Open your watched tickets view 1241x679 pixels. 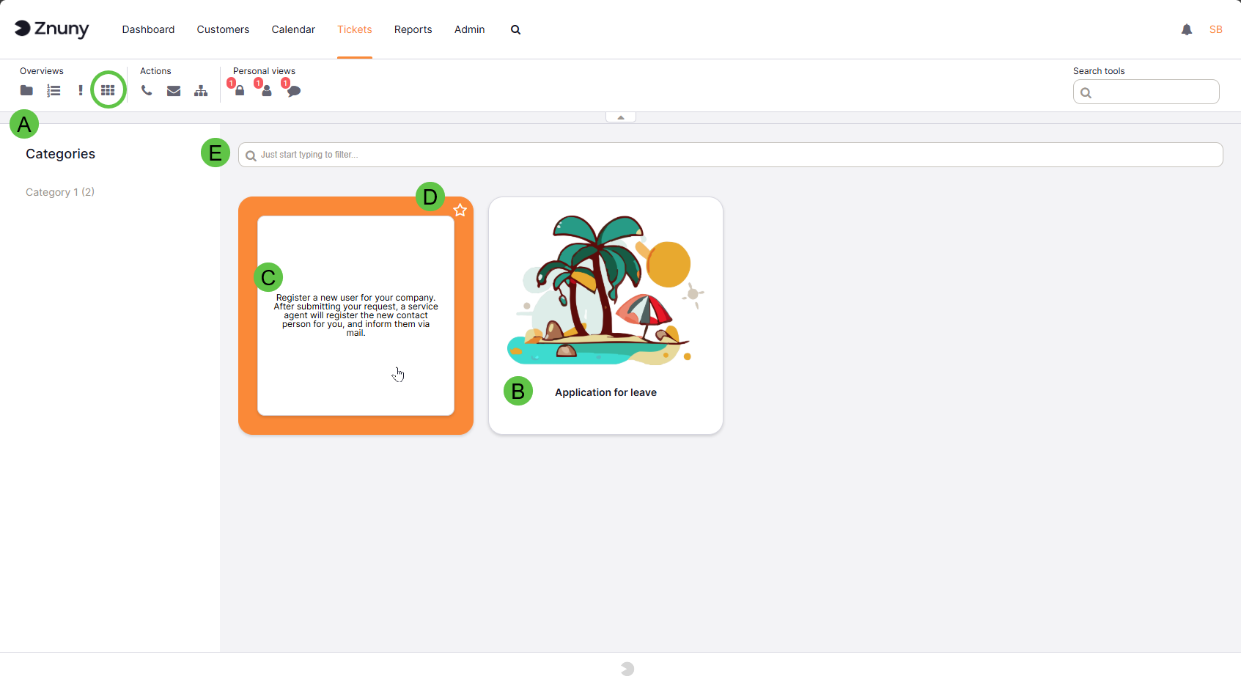(292, 90)
